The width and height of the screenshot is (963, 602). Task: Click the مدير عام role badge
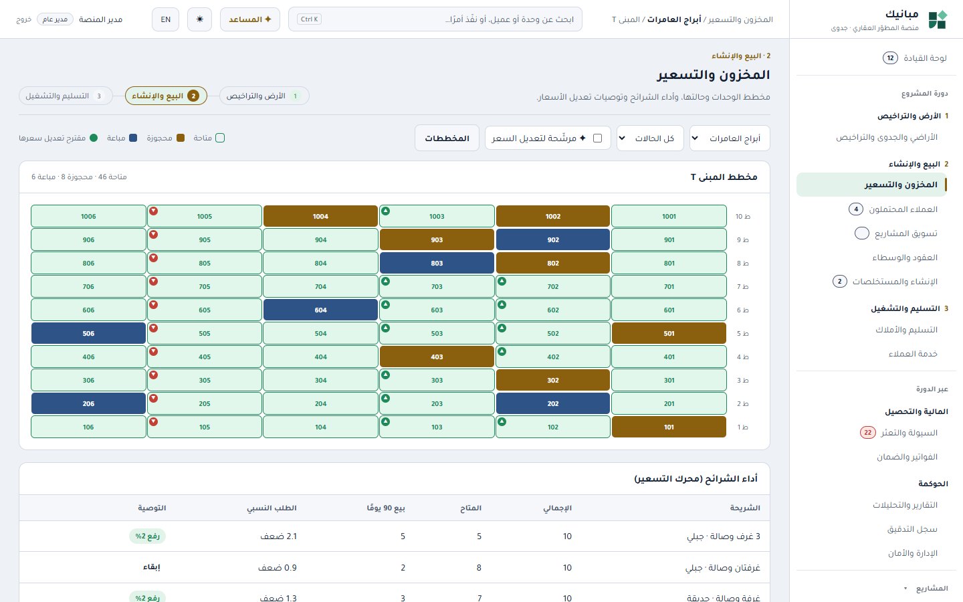coord(55,19)
